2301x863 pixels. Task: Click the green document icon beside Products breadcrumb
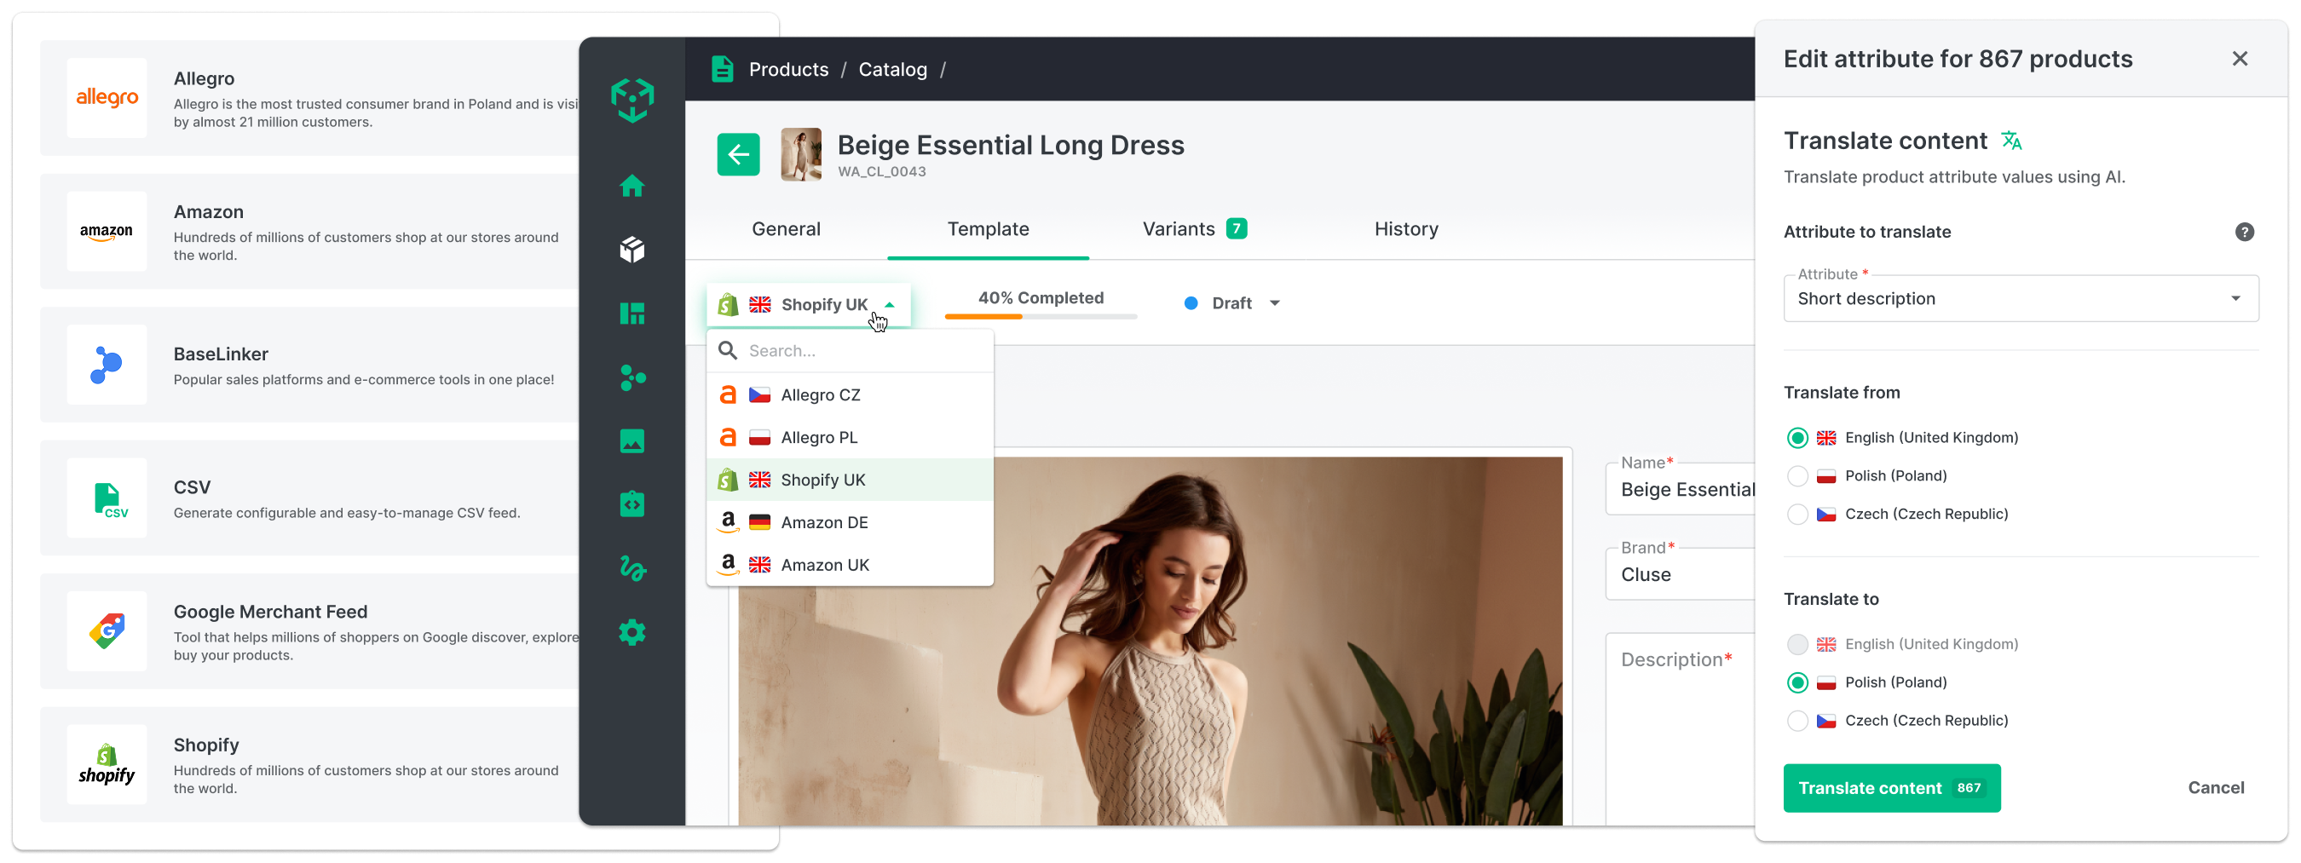(x=722, y=69)
